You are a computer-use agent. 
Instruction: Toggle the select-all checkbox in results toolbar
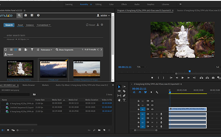click(6, 50)
